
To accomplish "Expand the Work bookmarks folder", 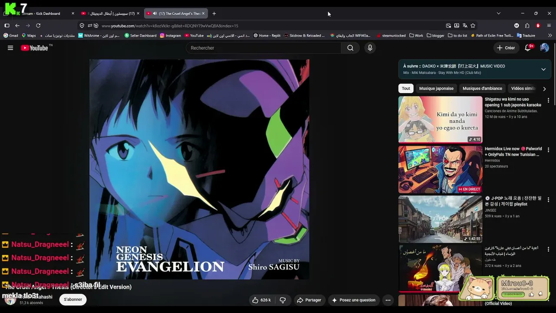I will click(416, 36).
